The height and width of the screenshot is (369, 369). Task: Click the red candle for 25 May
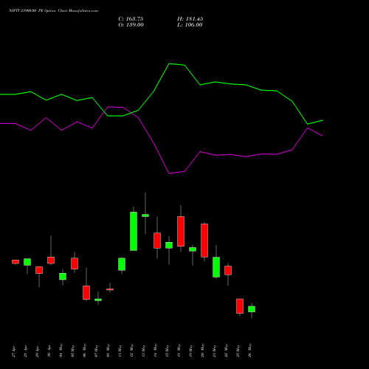(x=240, y=306)
